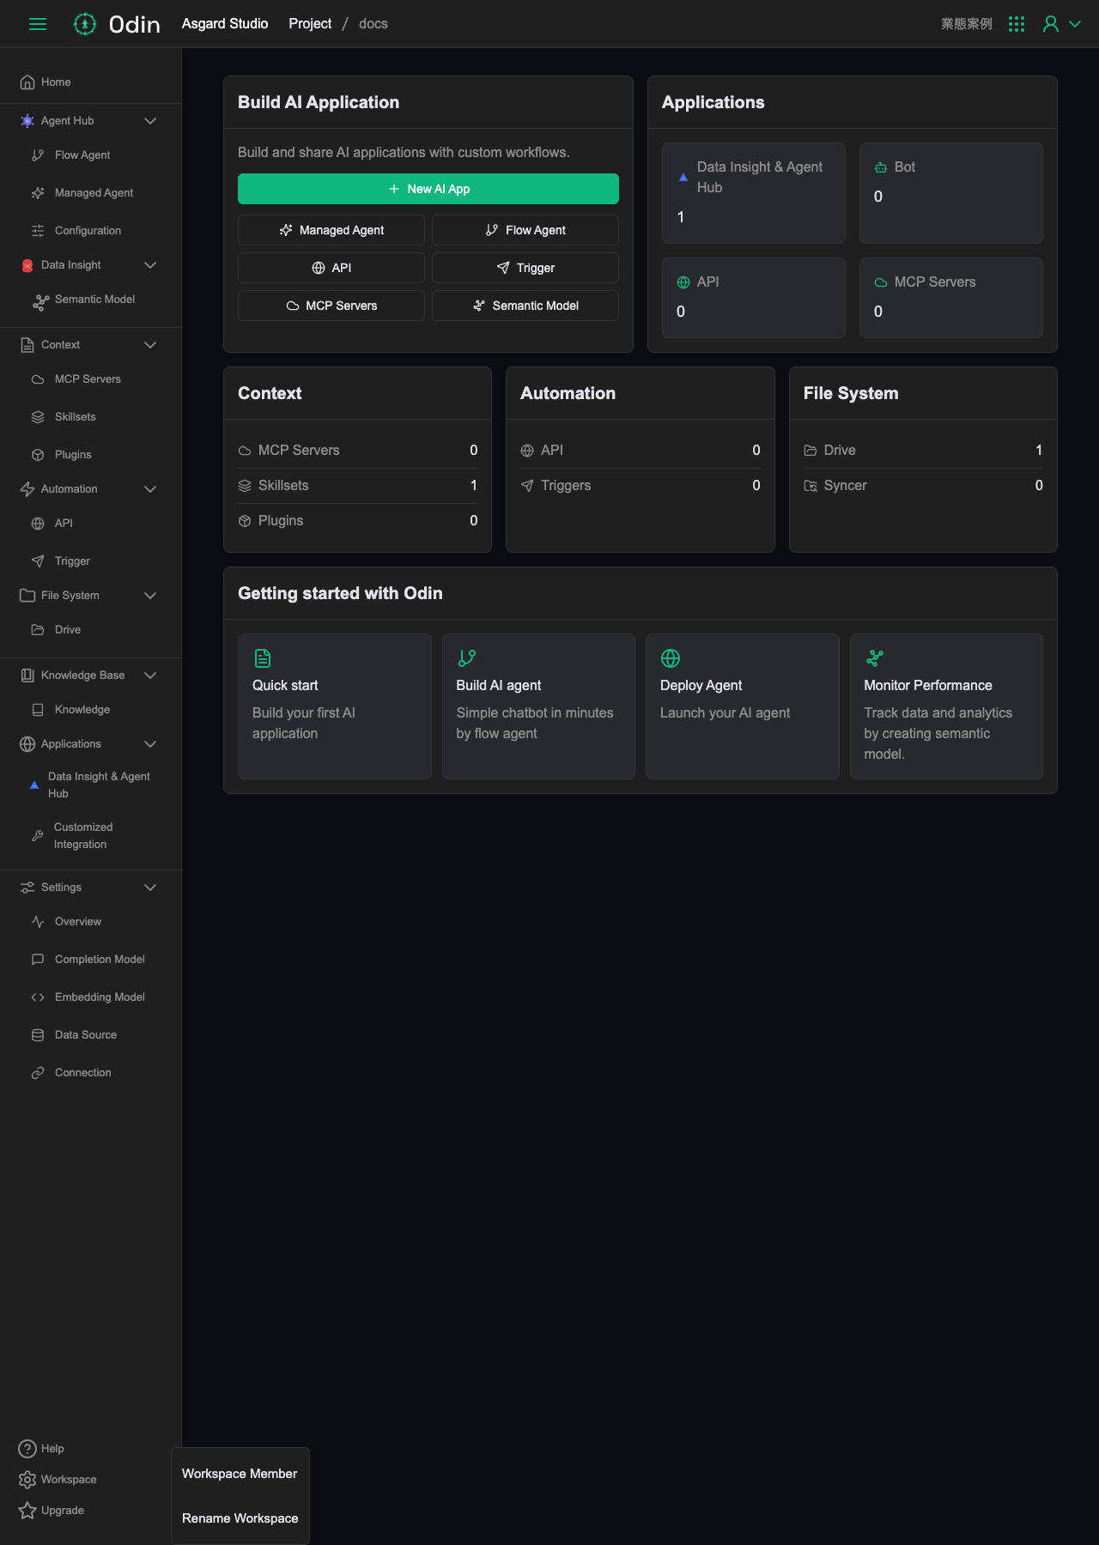Open the Deploy Agent card

click(743, 706)
